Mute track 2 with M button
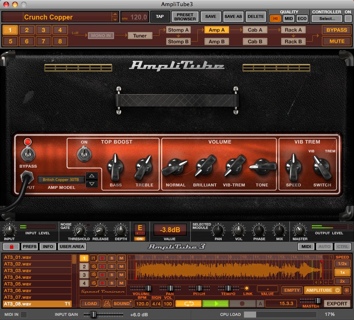Image resolution: width=354 pixels, height=320 pixels. [121, 267]
